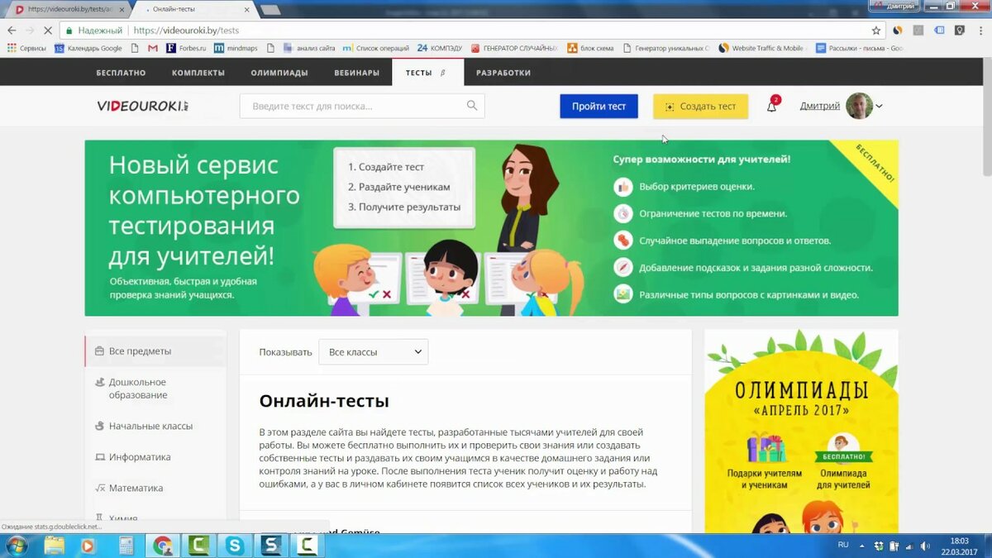Click the Выбор критериев оценки text
Screen dimensions: 992x558
697,187
